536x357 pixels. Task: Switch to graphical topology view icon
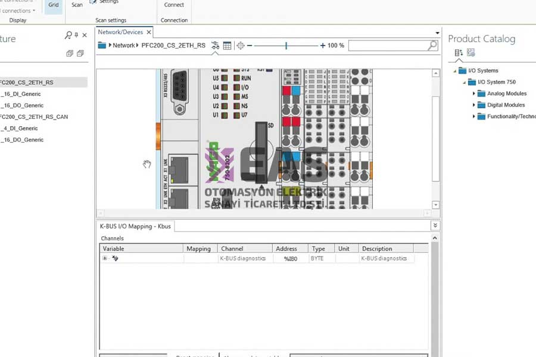click(x=215, y=45)
